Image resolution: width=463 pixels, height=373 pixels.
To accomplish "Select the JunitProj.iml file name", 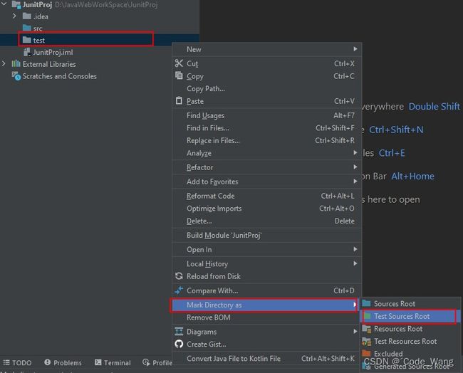I will (53, 52).
